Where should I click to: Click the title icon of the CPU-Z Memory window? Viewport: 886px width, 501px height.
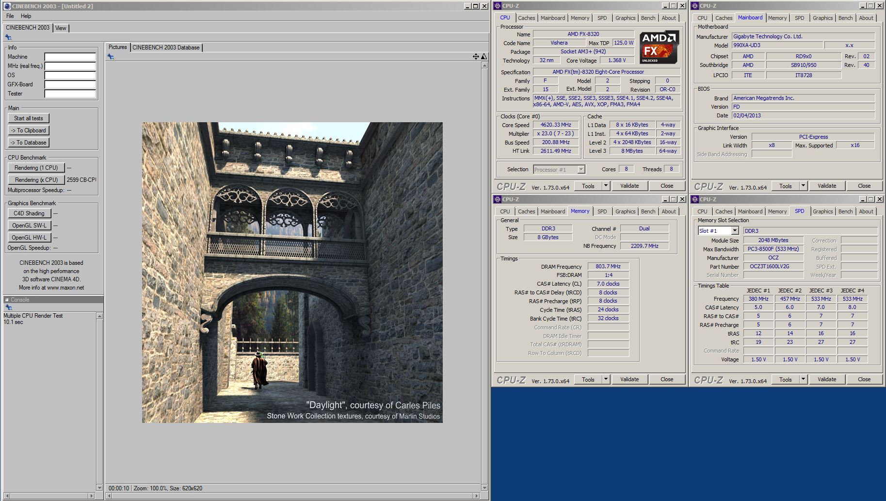[498, 199]
